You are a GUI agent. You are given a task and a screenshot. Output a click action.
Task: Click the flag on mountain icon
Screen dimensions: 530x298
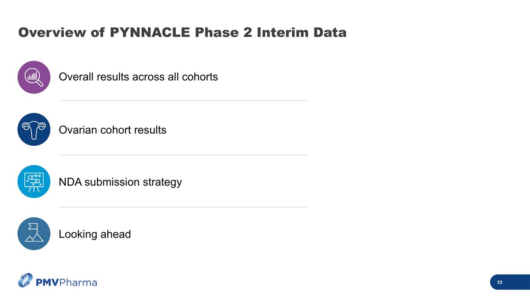click(34, 234)
